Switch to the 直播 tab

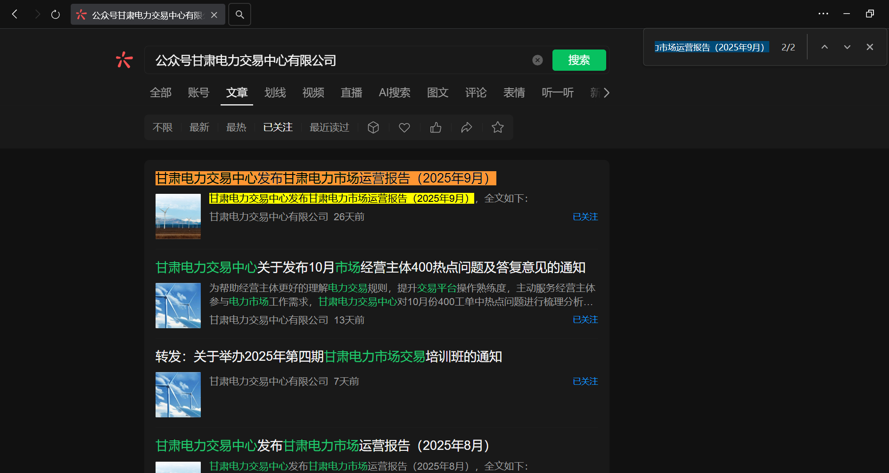(x=352, y=92)
